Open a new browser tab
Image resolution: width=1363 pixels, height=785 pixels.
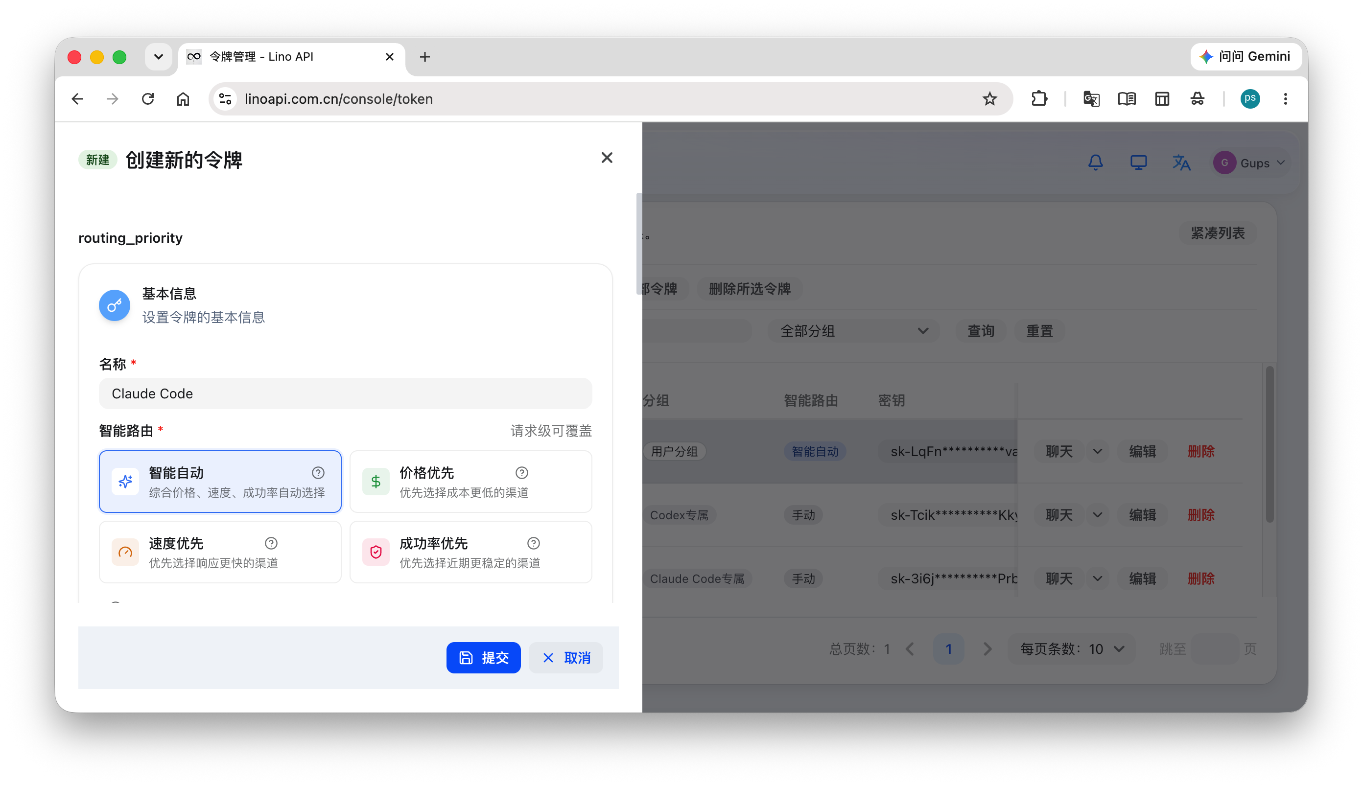click(424, 57)
